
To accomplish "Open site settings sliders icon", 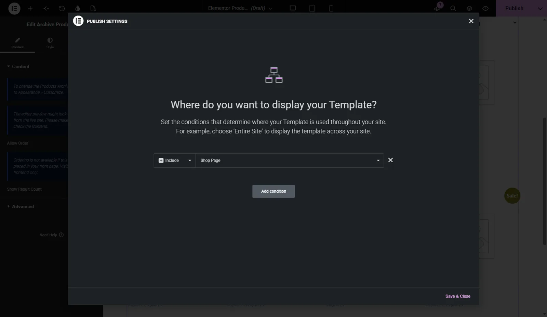I will coord(46,8).
